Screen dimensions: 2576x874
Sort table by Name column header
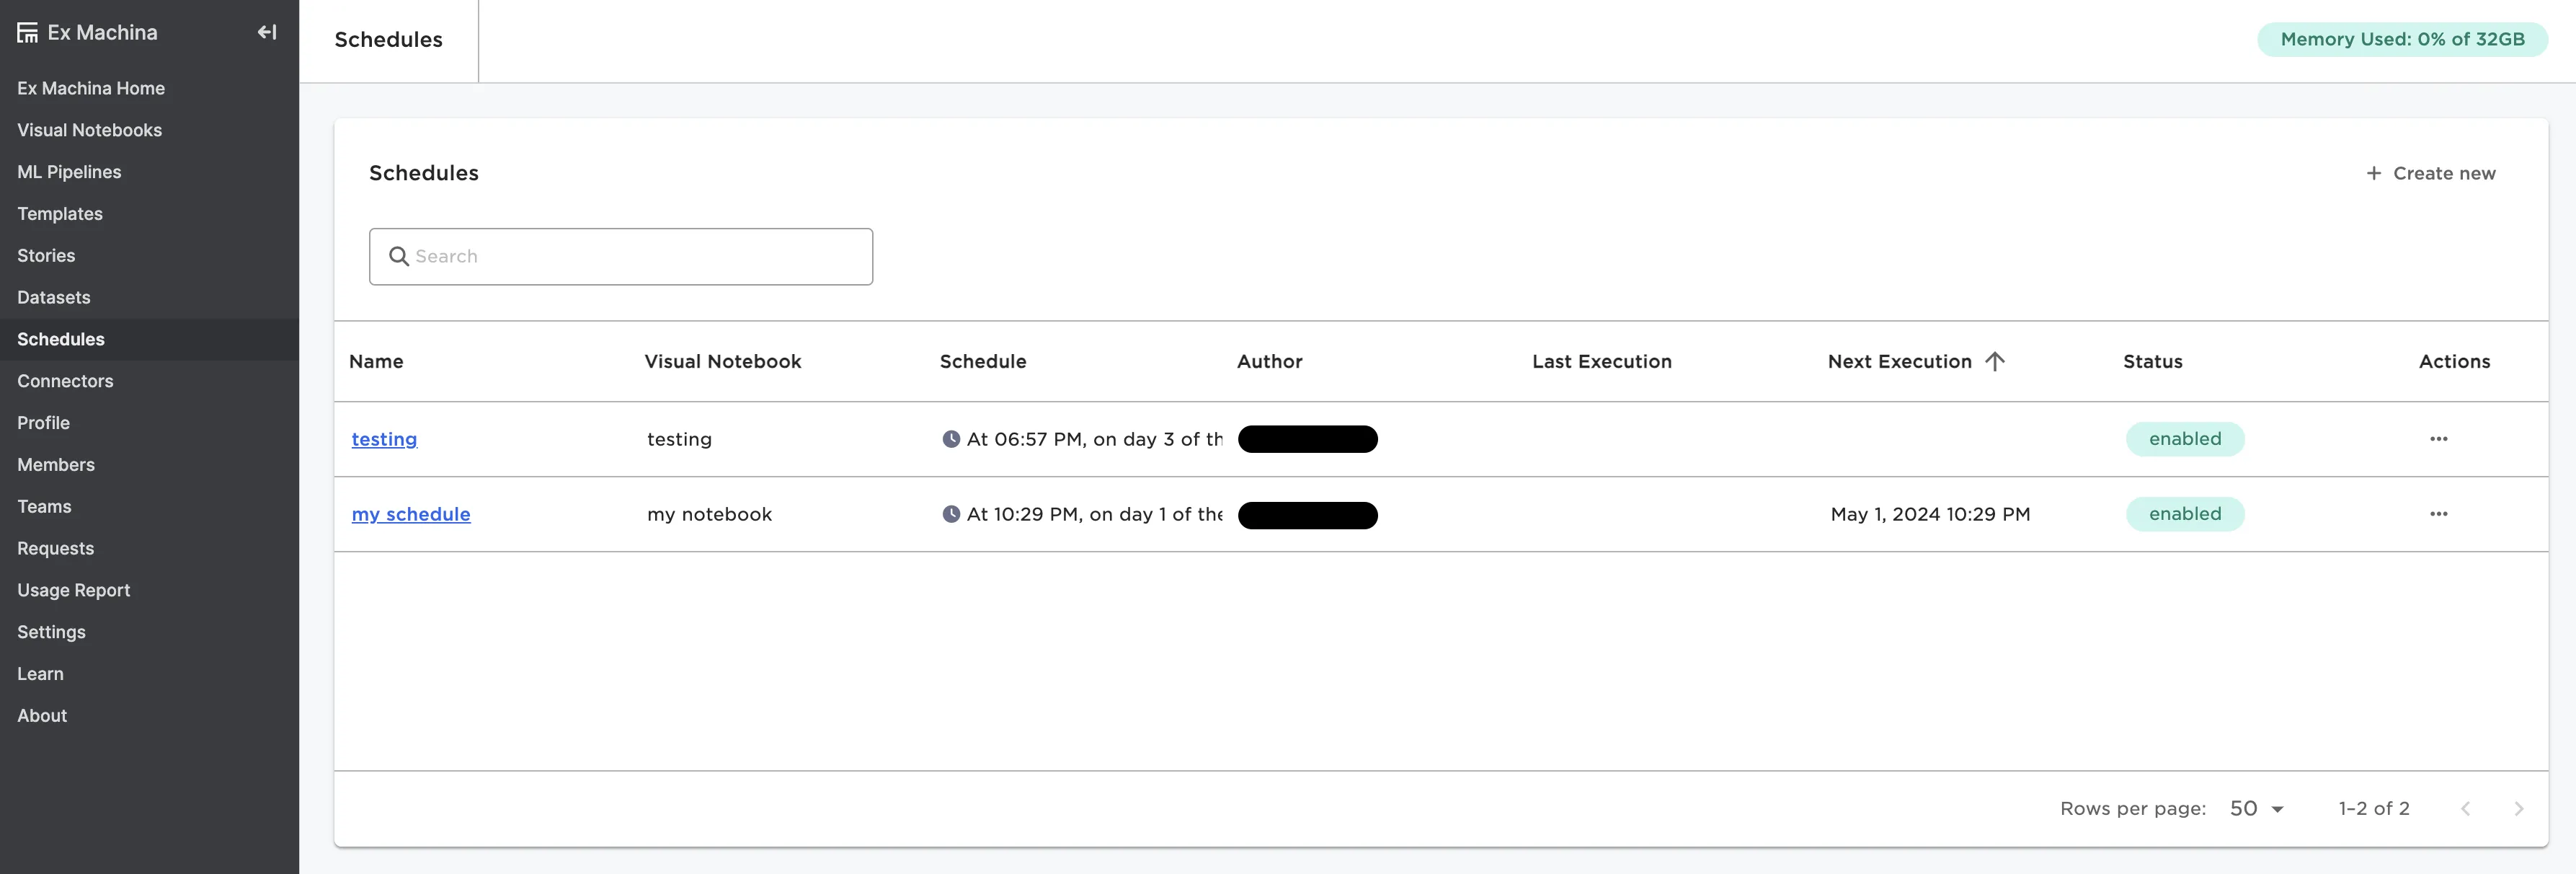point(376,361)
